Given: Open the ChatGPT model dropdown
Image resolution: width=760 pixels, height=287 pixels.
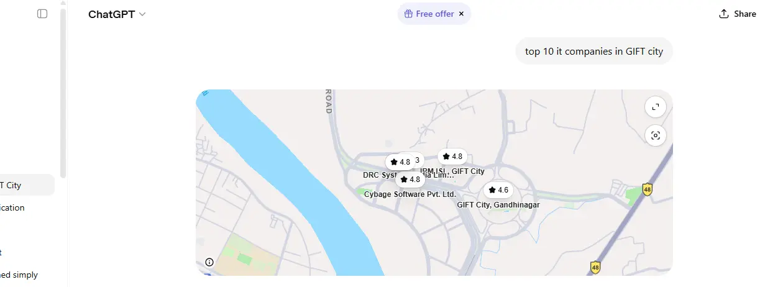Looking at the screenshot, I should (117, 14).
